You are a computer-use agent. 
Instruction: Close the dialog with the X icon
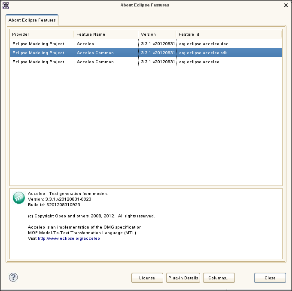[x=286, y=5]
